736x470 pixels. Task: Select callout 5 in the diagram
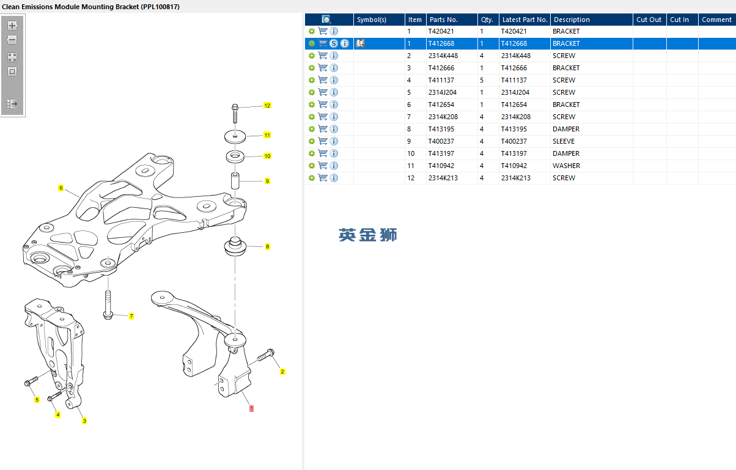click(37, 400)
